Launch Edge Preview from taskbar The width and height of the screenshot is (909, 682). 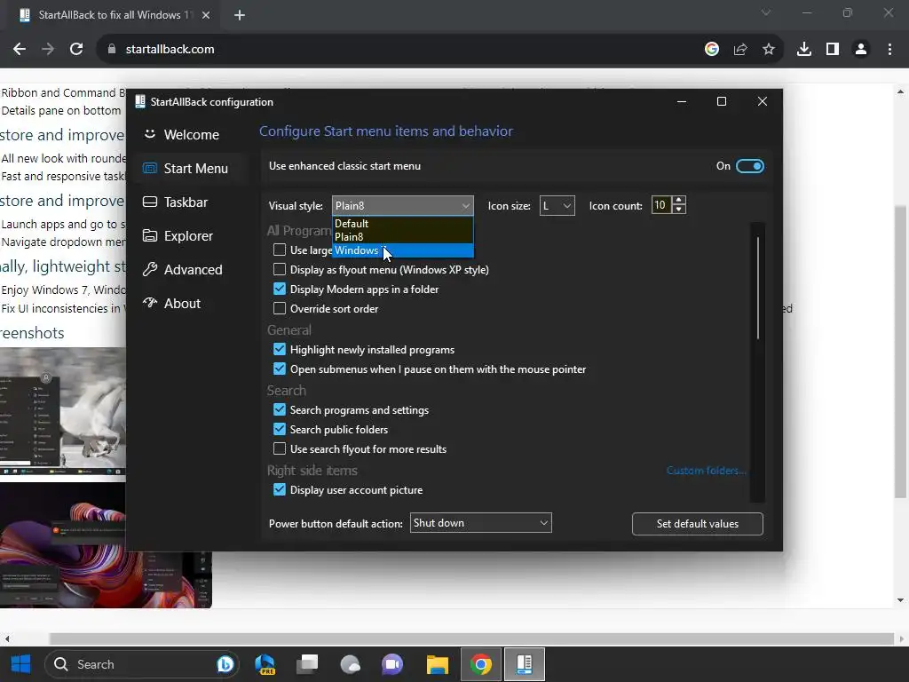[x=265, y=664]
